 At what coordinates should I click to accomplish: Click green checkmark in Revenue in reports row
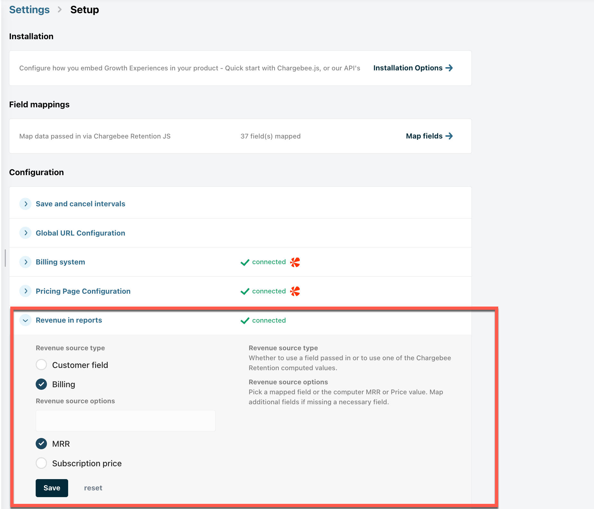[245, 320]
